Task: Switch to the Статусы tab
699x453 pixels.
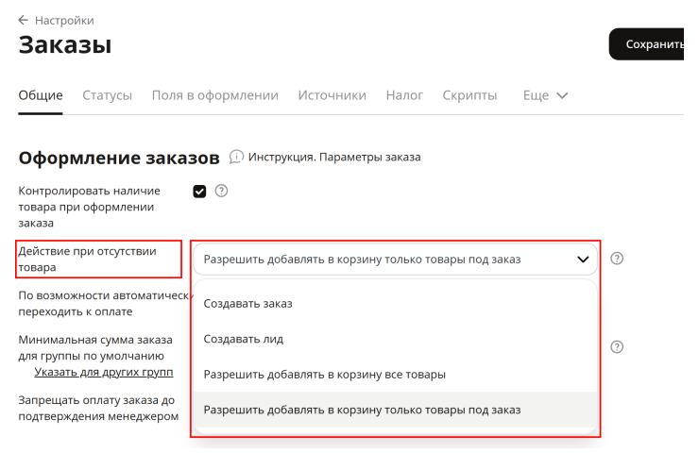Action: (108, 95)
